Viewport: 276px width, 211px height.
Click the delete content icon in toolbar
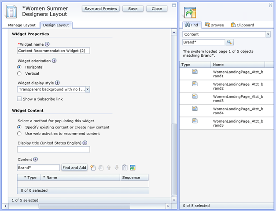point(101,168)
